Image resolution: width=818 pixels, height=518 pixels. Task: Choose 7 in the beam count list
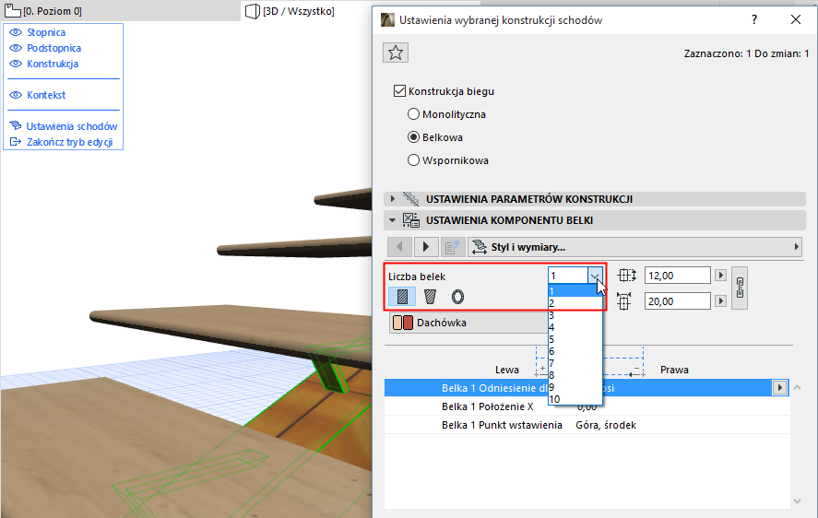click(575, 363)
